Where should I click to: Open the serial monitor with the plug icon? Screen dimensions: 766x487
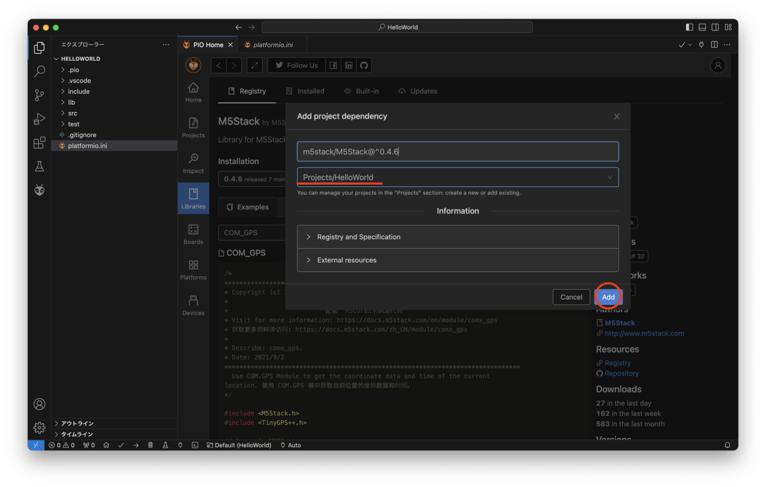180,445
